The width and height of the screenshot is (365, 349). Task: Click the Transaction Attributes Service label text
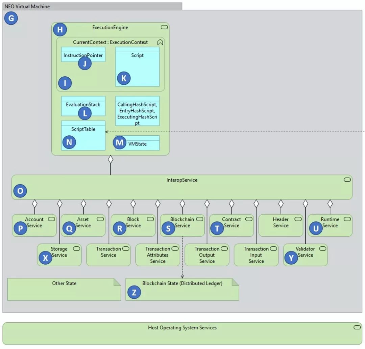(157, 255)
